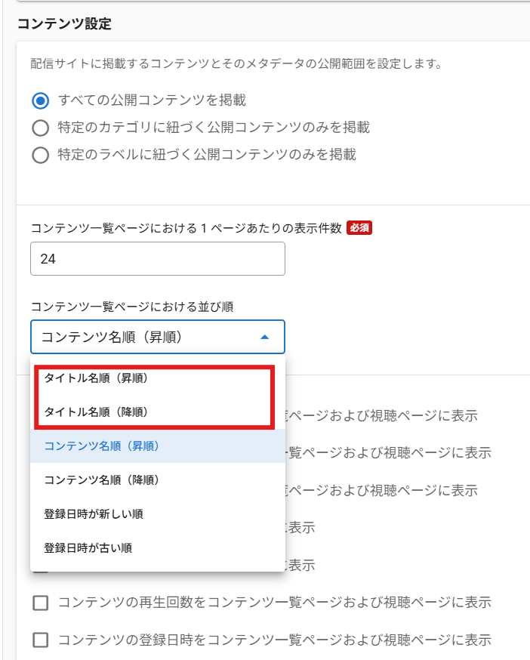Choose 特定のカテゴリに紐づく公開コンテンツのみを掲載 option
Screen dimensions: 530x660
40,128
